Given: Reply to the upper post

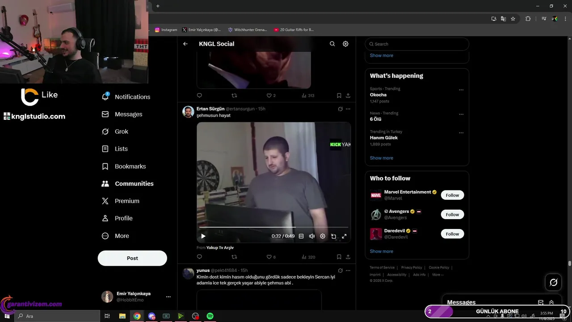Looking at the screenshot, I should (199, 95).
